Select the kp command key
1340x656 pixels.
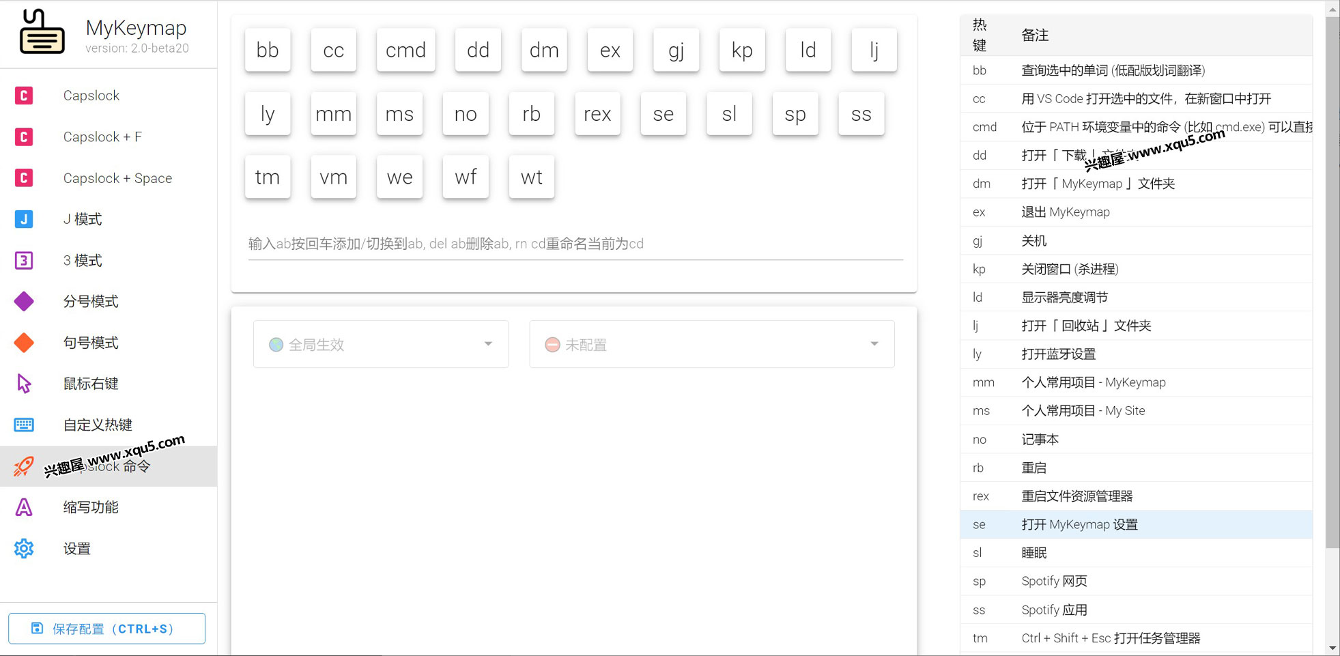pos(742,50)
